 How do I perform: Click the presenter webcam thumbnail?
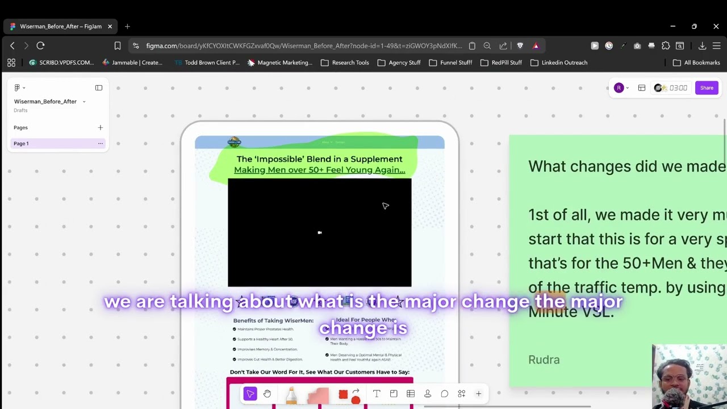click(690, 377)
